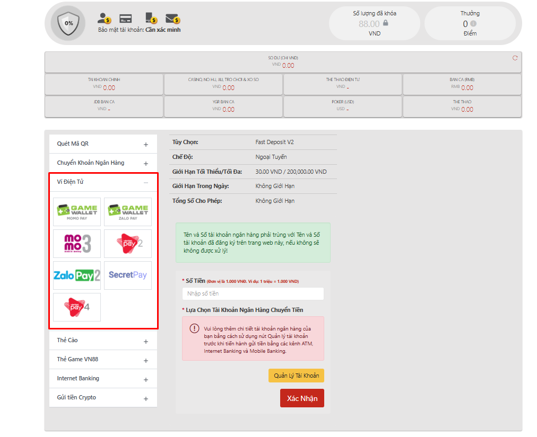The height and width of the screenshot is (437, 537).
Task: Click the warning icon in the pink notice
Action: pyautogui.click(x=195, y=328)
